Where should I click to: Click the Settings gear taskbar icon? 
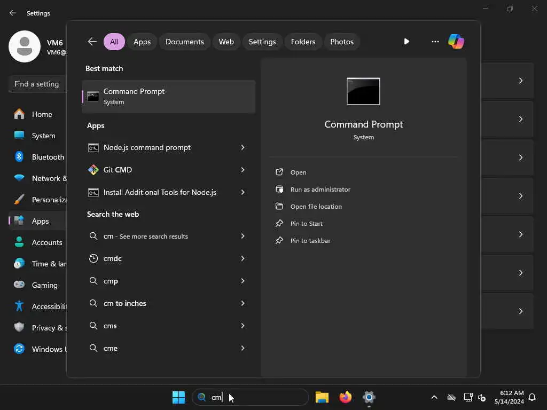(369, 397)
